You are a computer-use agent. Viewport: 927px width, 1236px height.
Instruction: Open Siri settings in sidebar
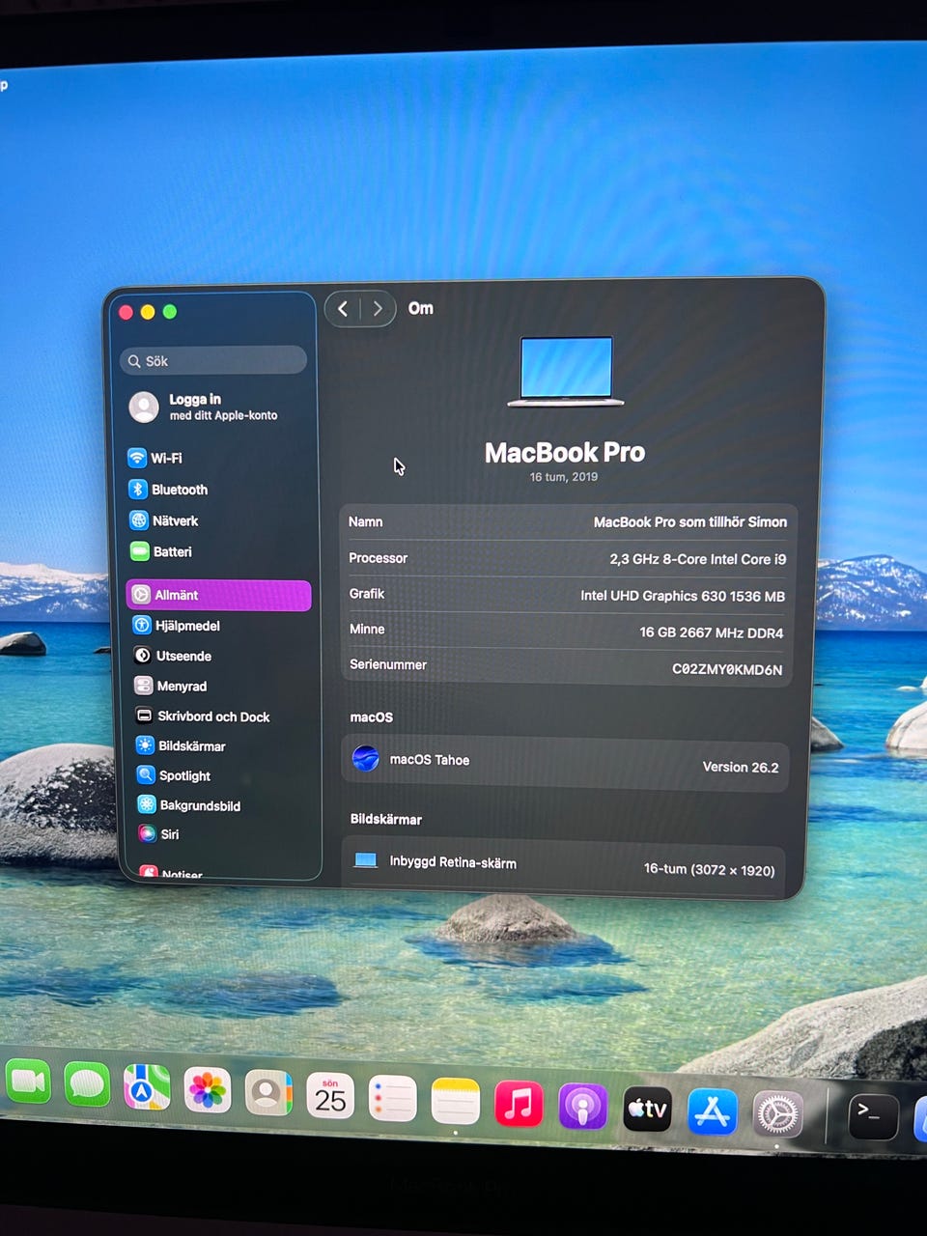(169, 834)
